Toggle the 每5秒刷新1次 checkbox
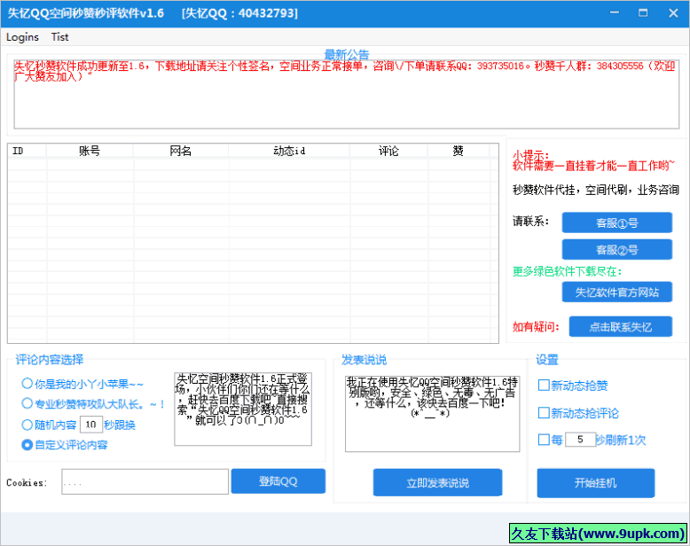Image resolution: width=690 pixels, height=546 pixels. (544, 440)
